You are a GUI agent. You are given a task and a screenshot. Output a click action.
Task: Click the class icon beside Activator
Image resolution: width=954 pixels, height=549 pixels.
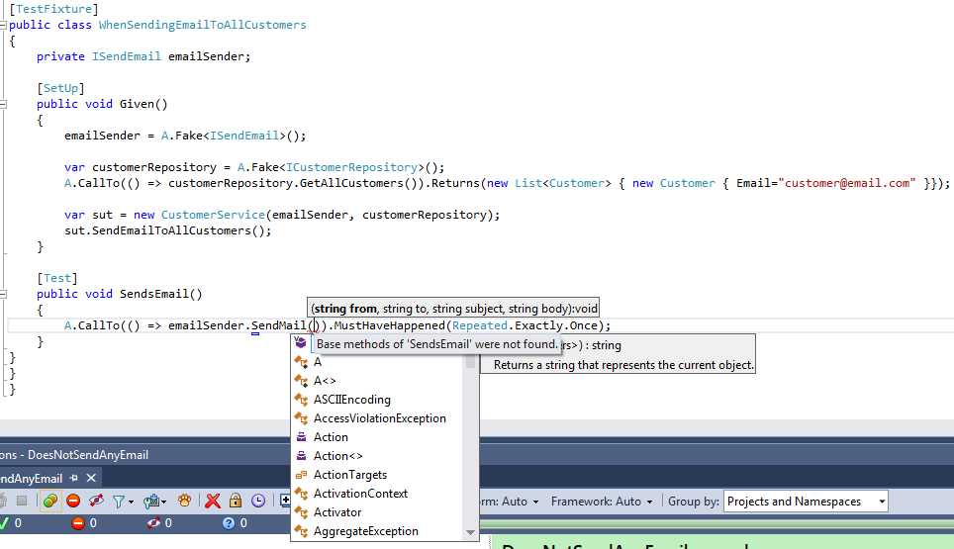point(301,512)
